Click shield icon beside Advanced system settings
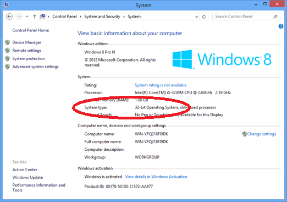 click(x=7, y=67)
